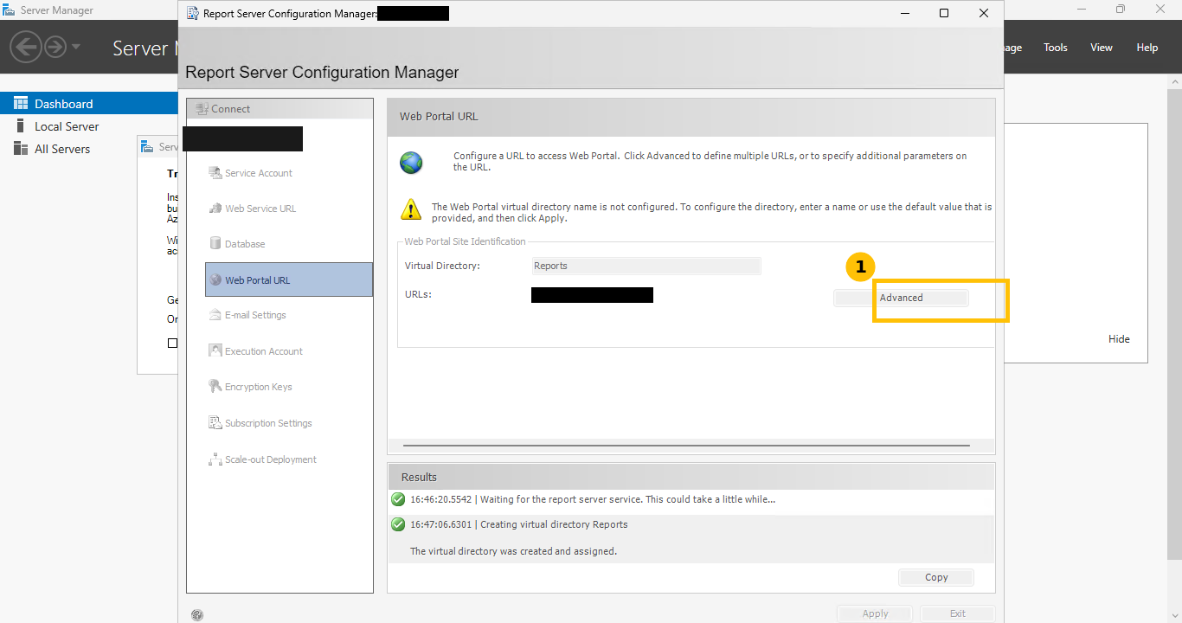Click the horizontal scrollbar above Results
This screenshot has width=1182, height=623.
pyautogui.click(x=686, y=446)
